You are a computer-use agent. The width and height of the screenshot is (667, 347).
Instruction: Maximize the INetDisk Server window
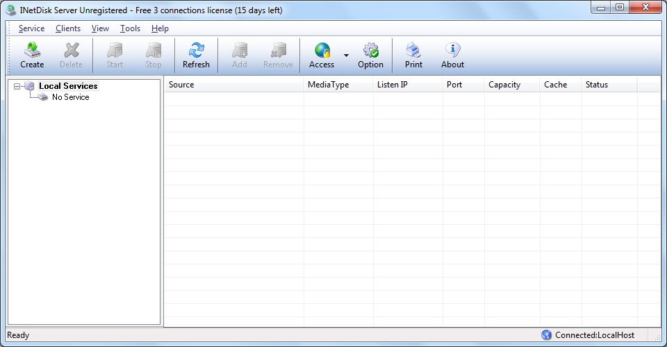pos(620,7)
